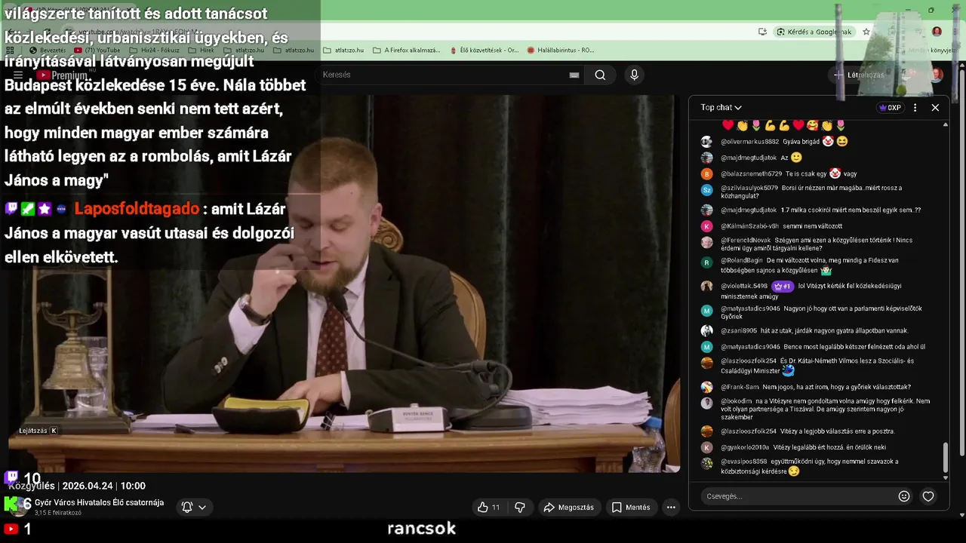Click @olivermarkus8882 chat username
966x543 pixels.
click(x=749, y=142)
